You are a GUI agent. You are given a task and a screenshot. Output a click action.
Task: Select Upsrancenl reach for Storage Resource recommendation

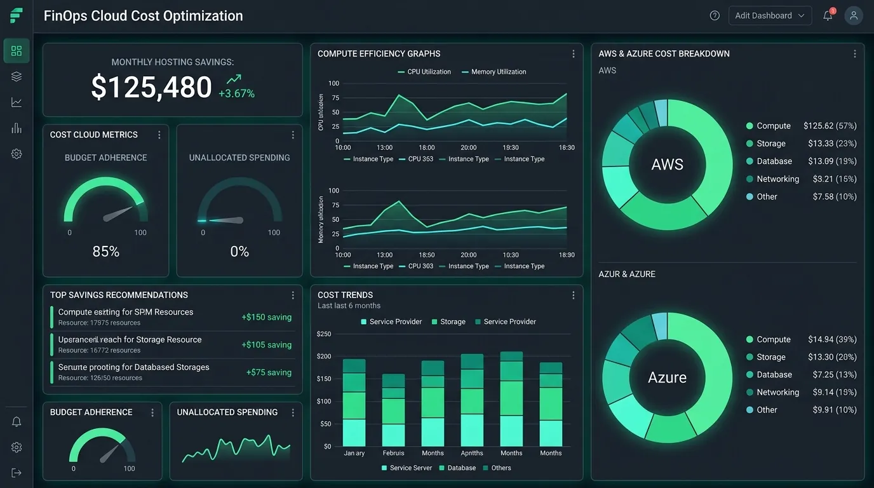tap(172, 344)
